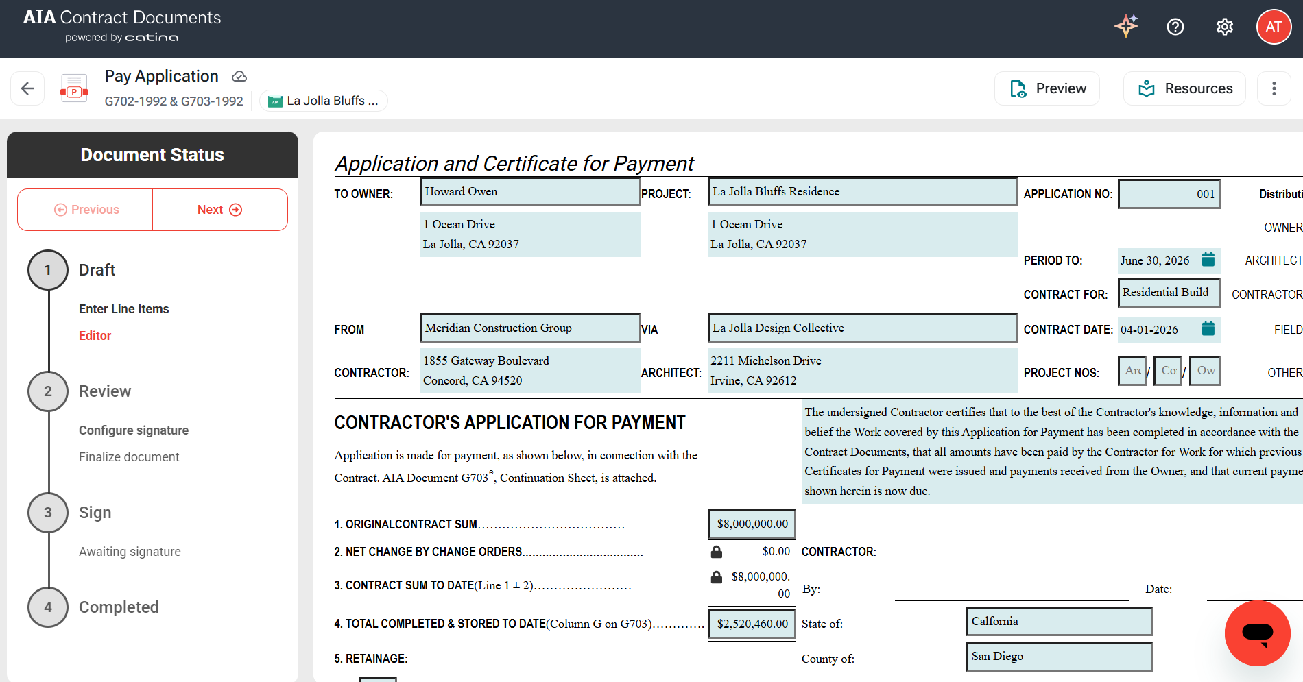This screenshot has width=1303, height=682.
Task: Click the project address block
Action: pos(863,234)
